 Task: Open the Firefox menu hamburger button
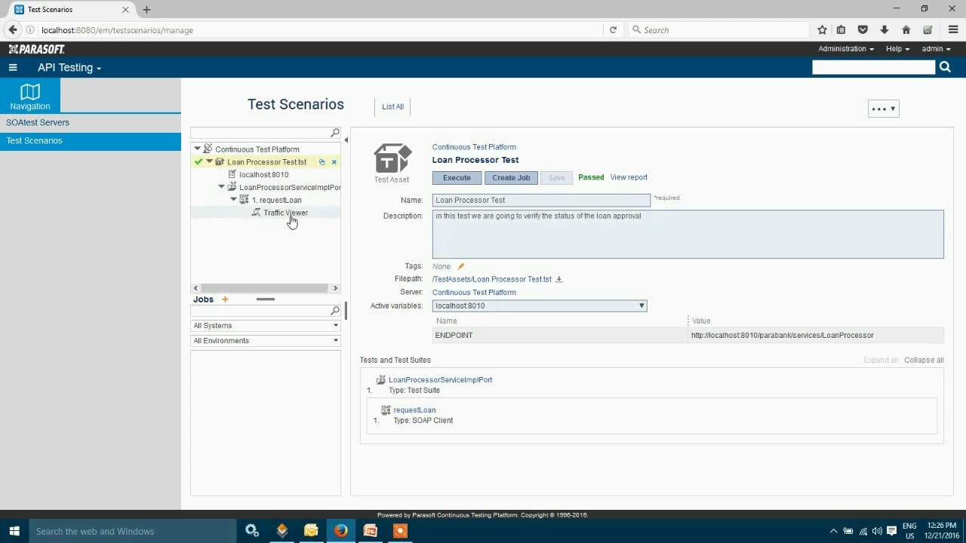tap(953, 30)
